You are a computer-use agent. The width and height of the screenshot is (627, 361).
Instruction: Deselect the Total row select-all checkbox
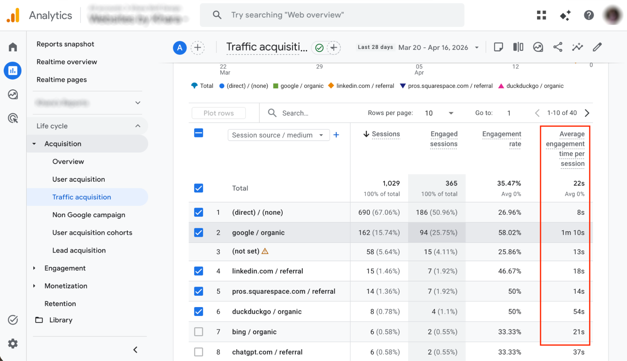tap(199, 188)
